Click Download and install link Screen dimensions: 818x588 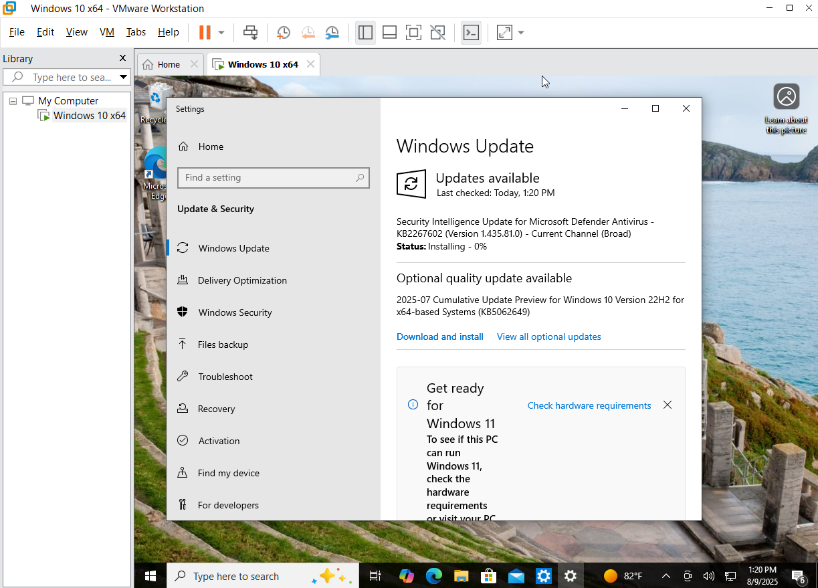440,336
